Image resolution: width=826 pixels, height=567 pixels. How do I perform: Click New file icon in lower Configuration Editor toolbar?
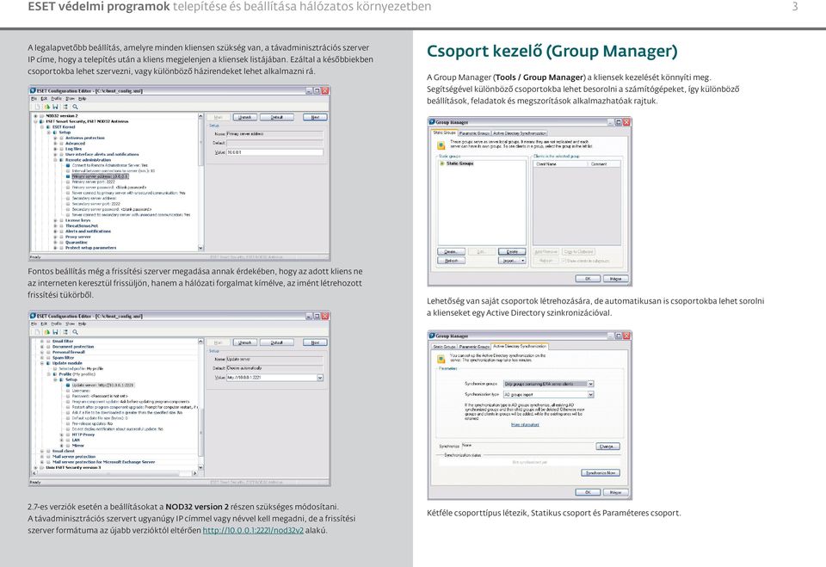point(37,332)
